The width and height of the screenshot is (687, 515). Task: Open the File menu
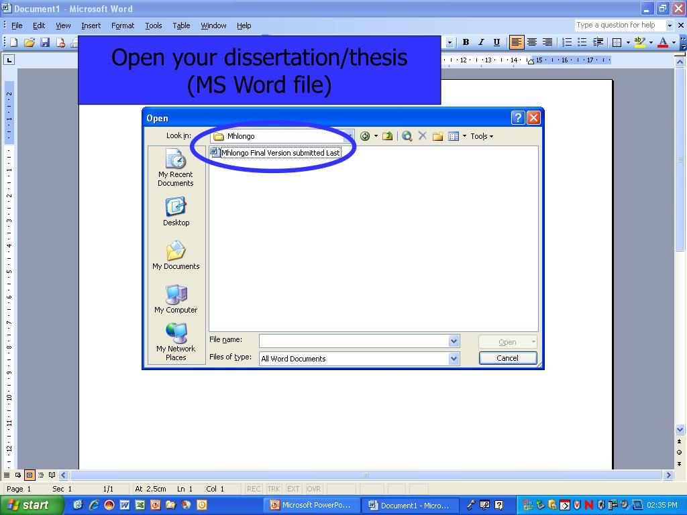pyautogui.click(x=17, y=25)
